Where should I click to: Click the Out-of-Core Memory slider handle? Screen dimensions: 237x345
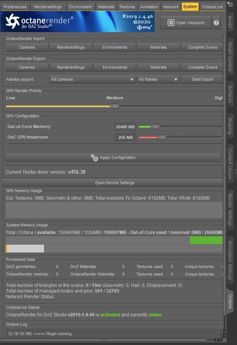[x=155, y=127]
